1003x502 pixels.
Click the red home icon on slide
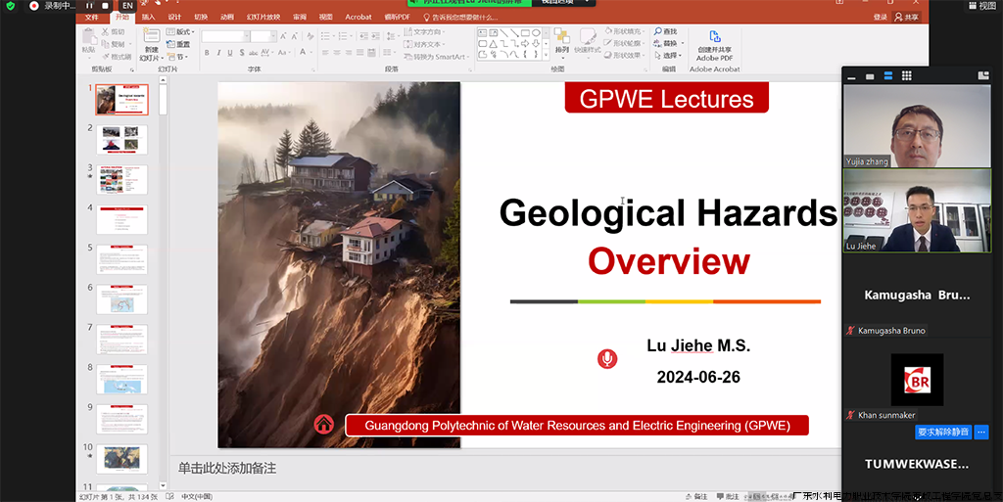click(x=323, y=425)
